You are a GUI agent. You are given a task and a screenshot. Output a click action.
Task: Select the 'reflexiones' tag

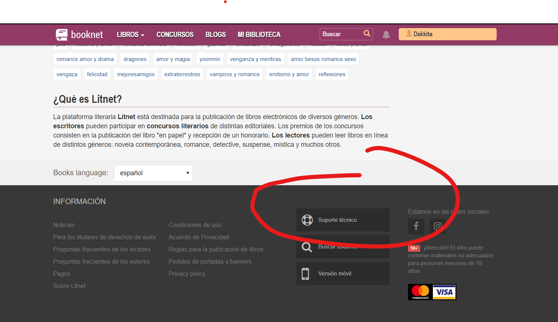coord(332,74)
